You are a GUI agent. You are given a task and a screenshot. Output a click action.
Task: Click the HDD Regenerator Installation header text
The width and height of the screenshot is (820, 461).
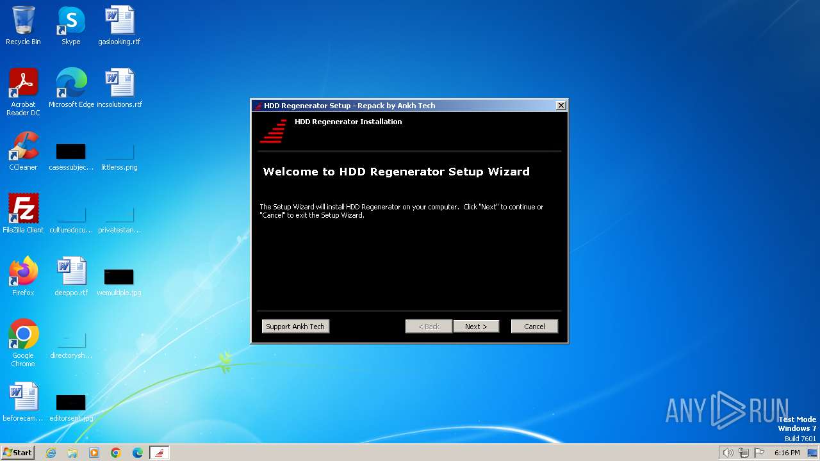[348, 122]
